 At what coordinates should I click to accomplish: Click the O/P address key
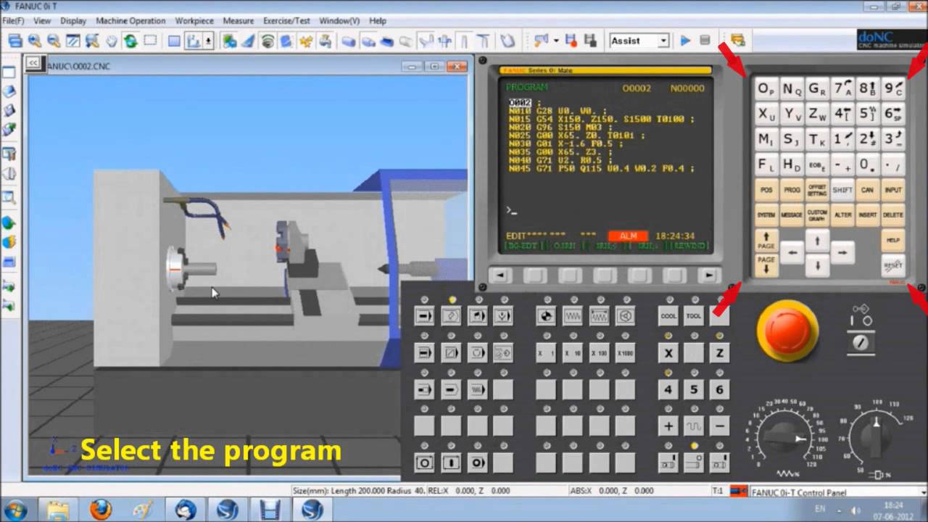(x=766, y=90)
